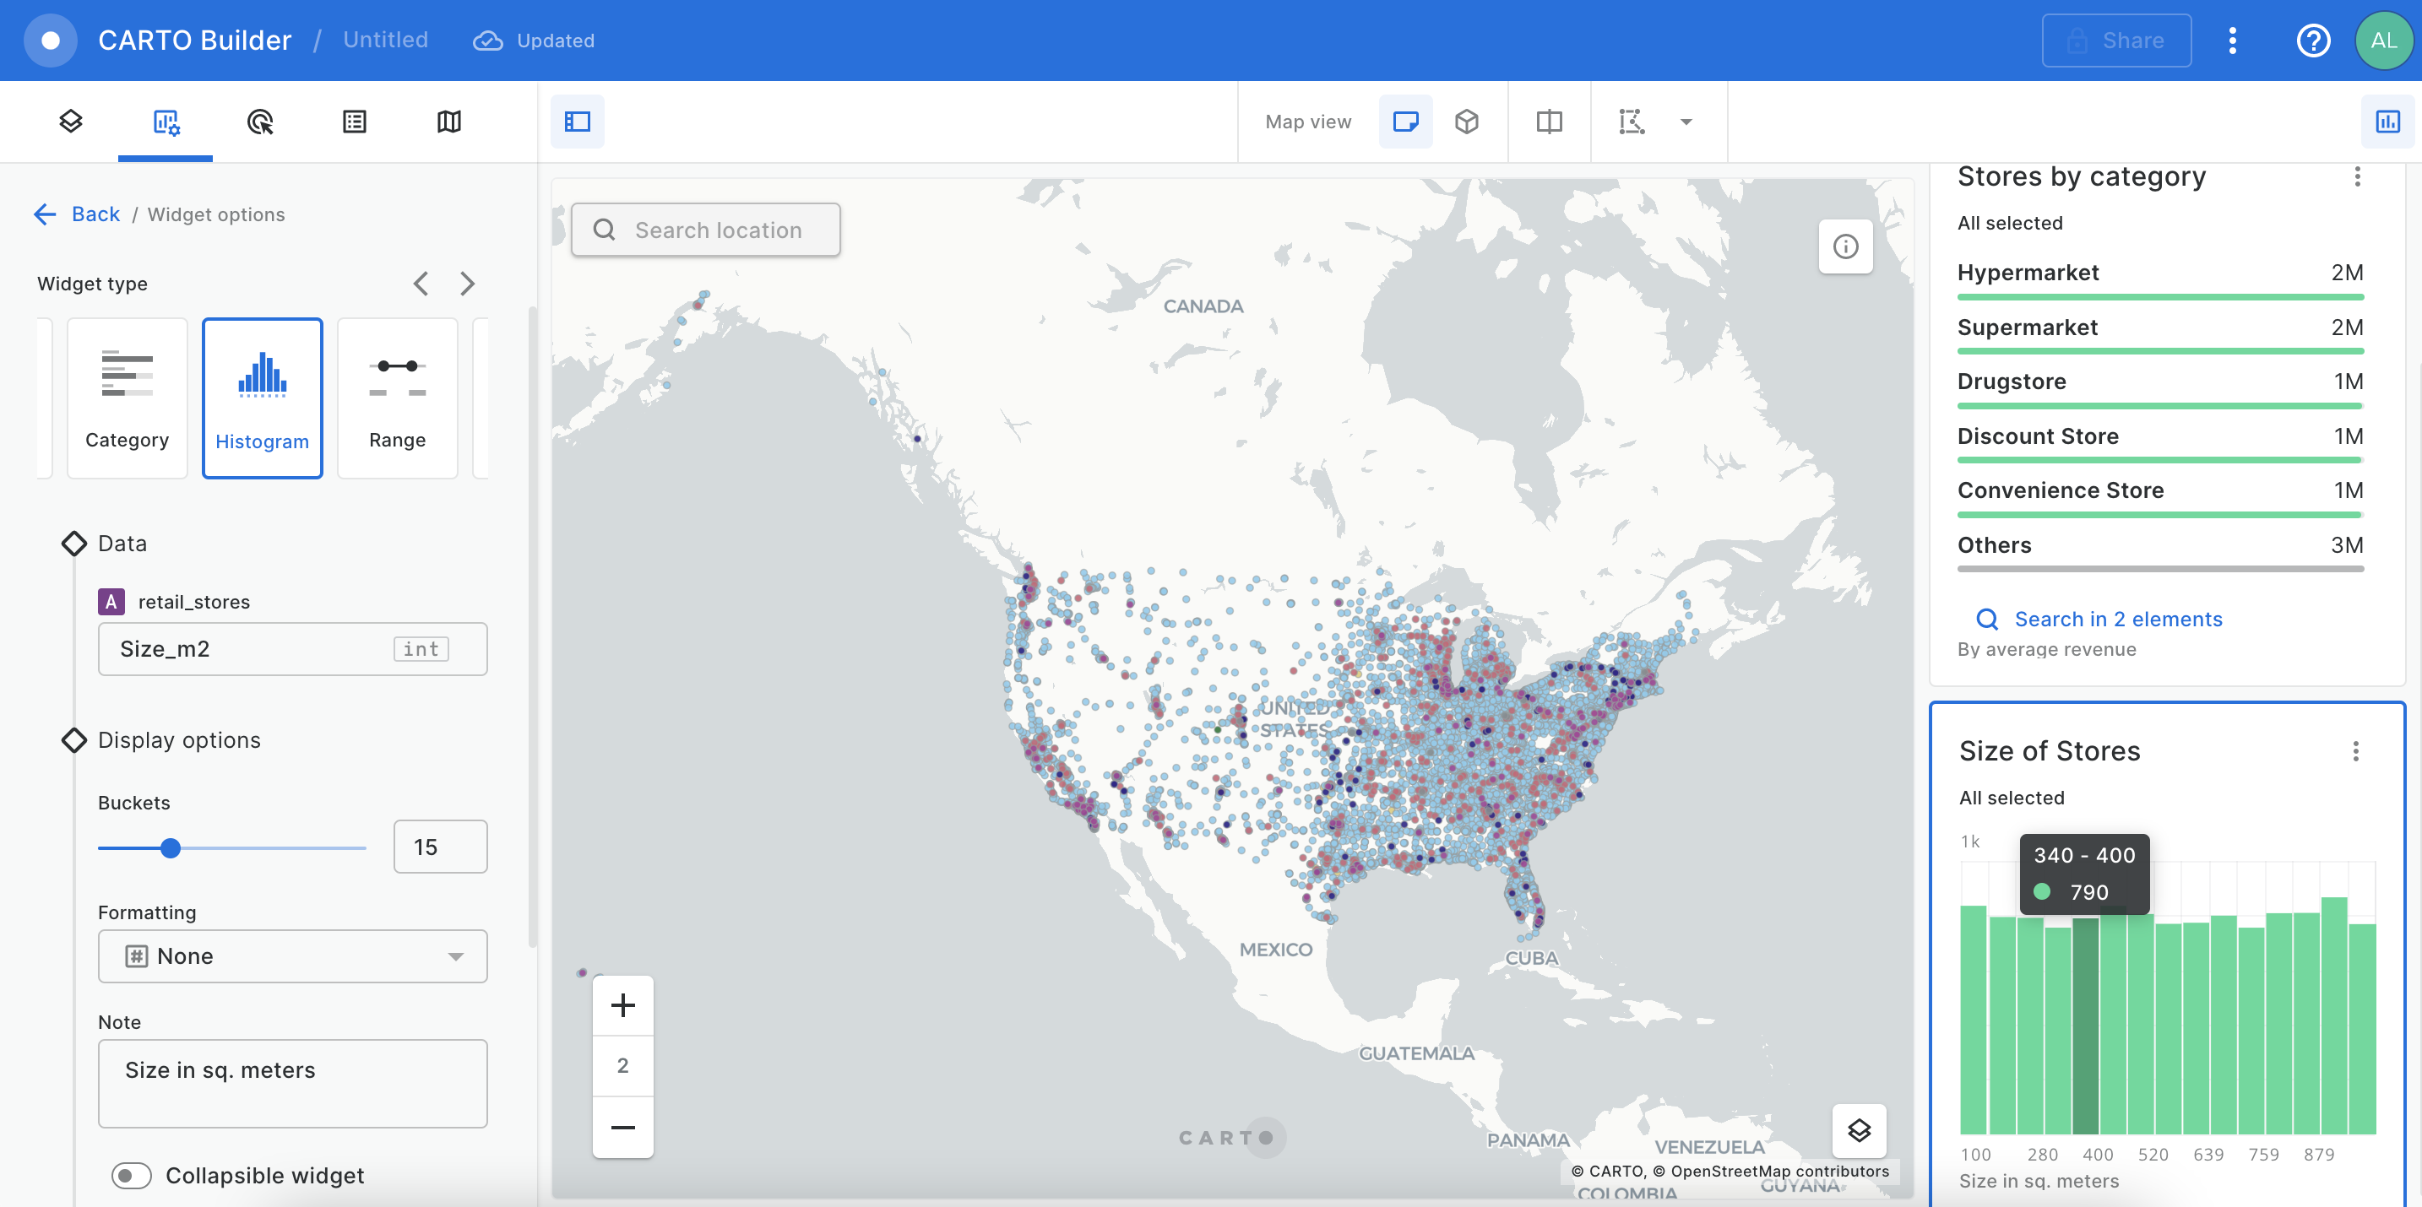Viewport: 2422px width, 1207px height.
Task: Open the Legend tab icon
Action: pyautogui.click(x=355, y=122)
